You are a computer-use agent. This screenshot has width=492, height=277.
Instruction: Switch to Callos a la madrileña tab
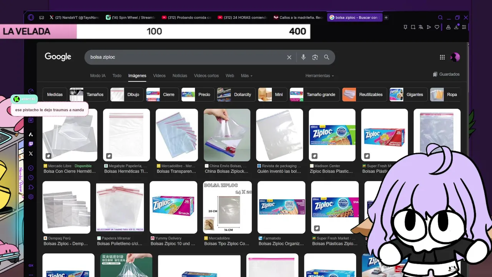coord(298,17)
